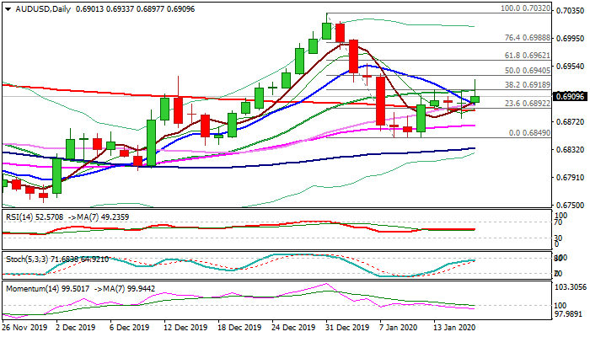Image resolution: width=590 pixels, height=337 pixels.
Task: Click the chart dropdown triangle beside AUDUSD
Action: pos(8,9)
